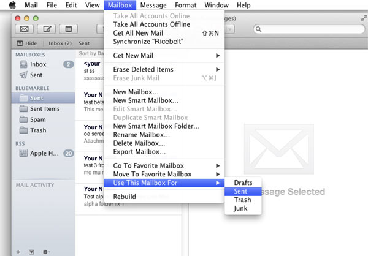Open the Apple menu icon
This screenshot has height=256, width=368.
coord(12,5)
